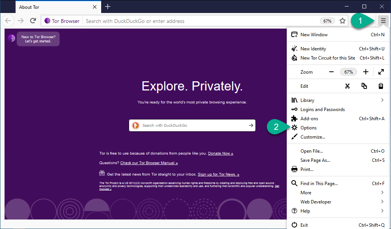Follow the Donate Now link
Image resolution: width=391 pixels, height=229 pixels.
[x=221, y=153]
